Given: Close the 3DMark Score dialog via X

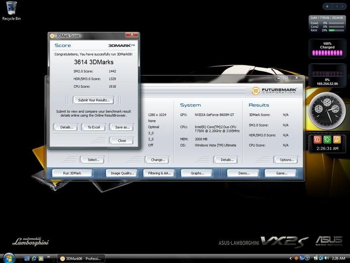Looking at the screenshot, I should pos(132,35).
